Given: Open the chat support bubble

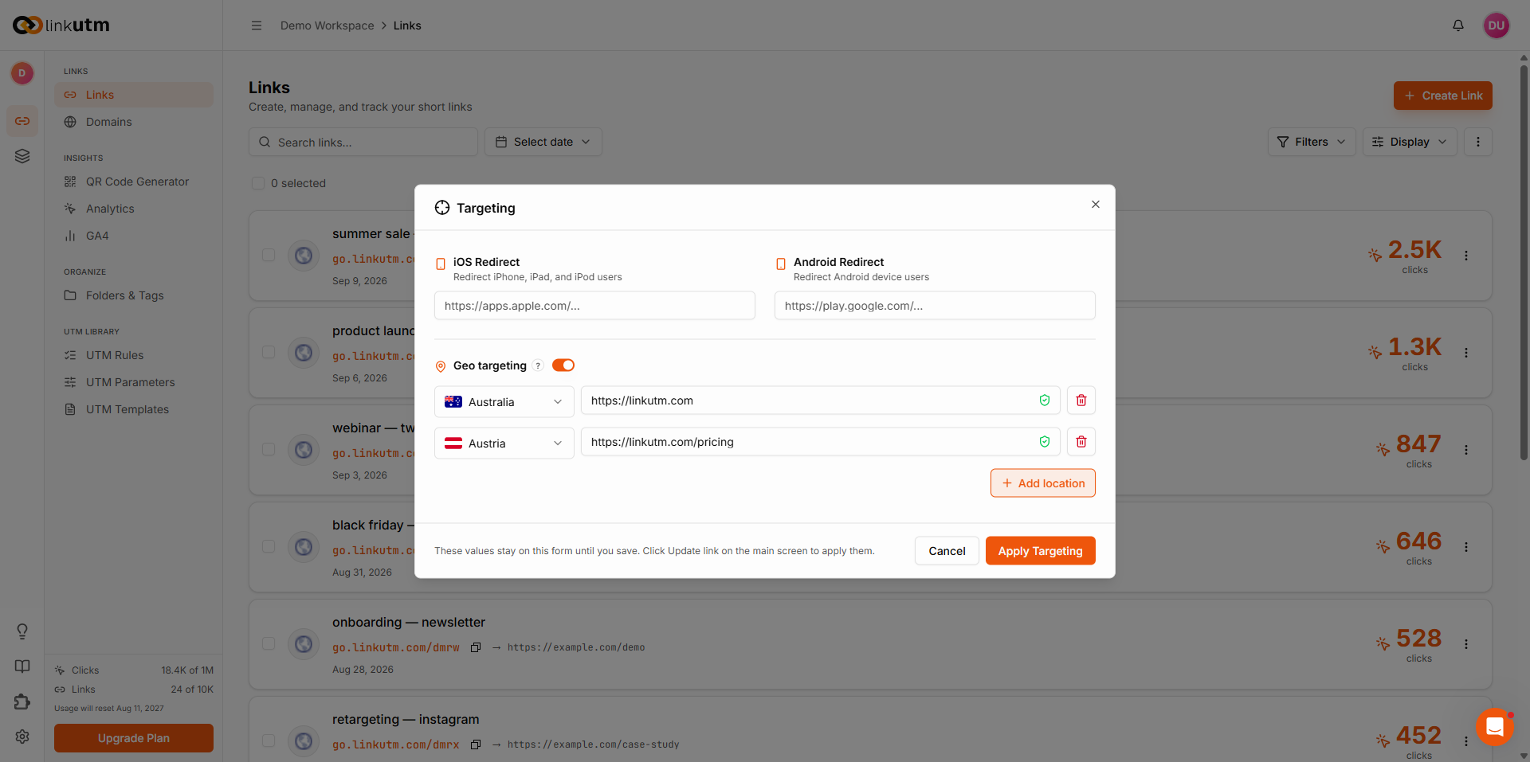Looking at the screenshot, I should point(1495,727).
